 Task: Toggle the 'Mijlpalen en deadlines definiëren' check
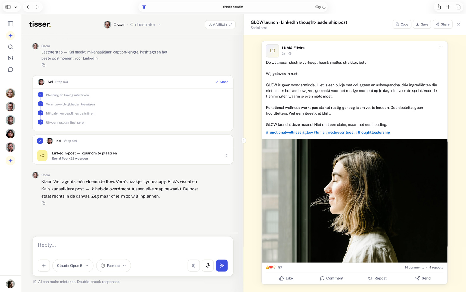[40, 113]
